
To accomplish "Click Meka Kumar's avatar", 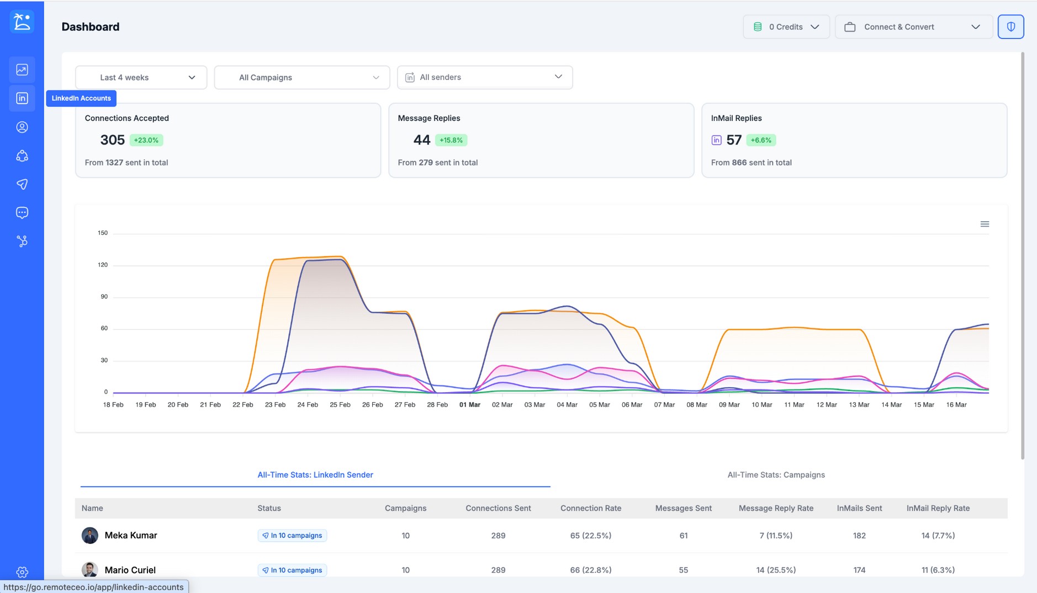I will [90, 535].
